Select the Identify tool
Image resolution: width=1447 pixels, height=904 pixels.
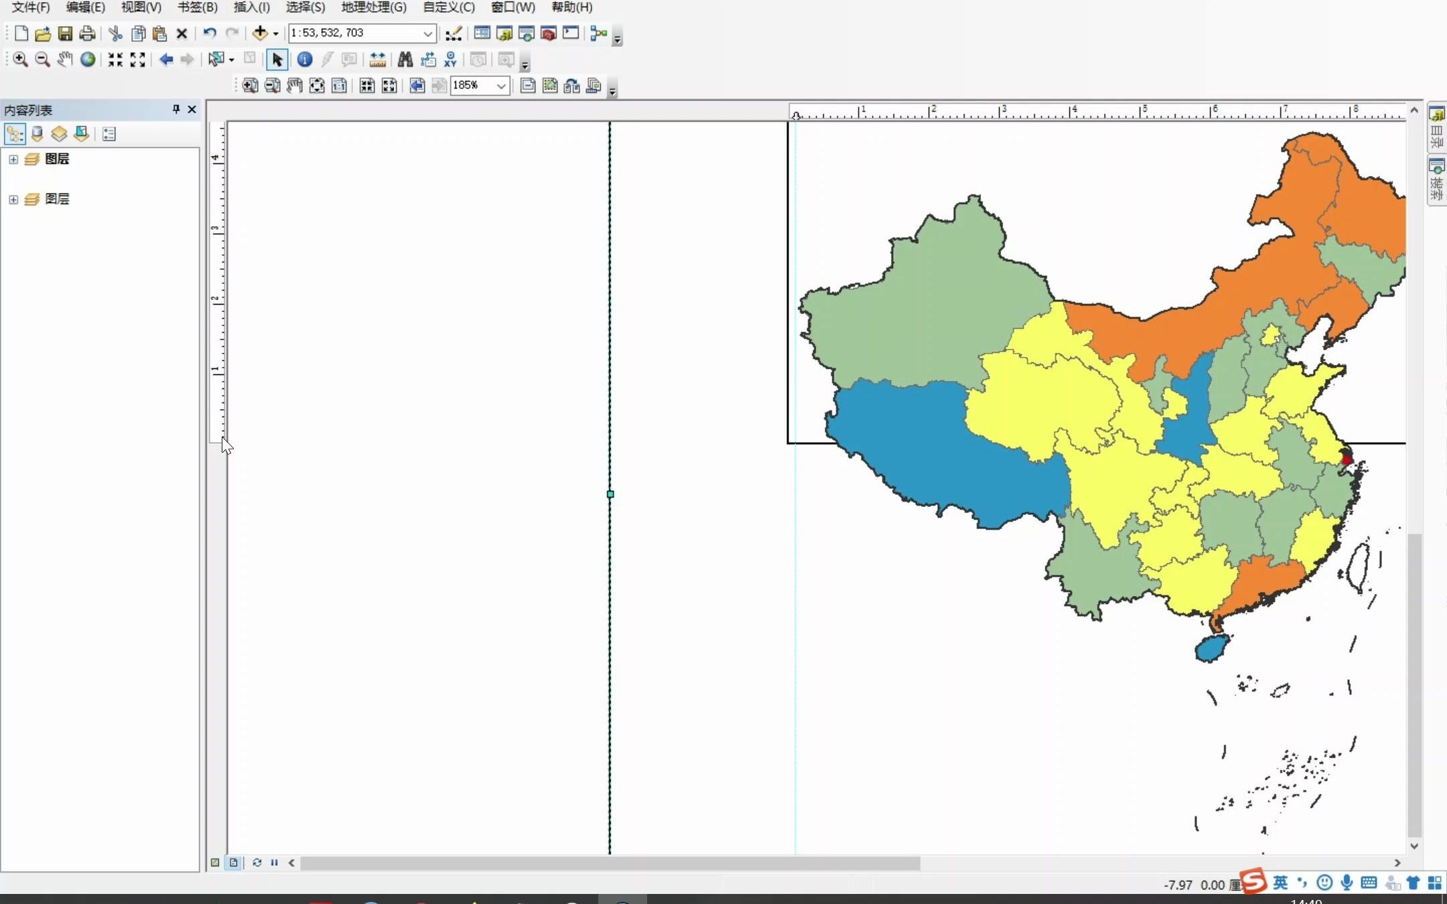click(x=305, y=60)
